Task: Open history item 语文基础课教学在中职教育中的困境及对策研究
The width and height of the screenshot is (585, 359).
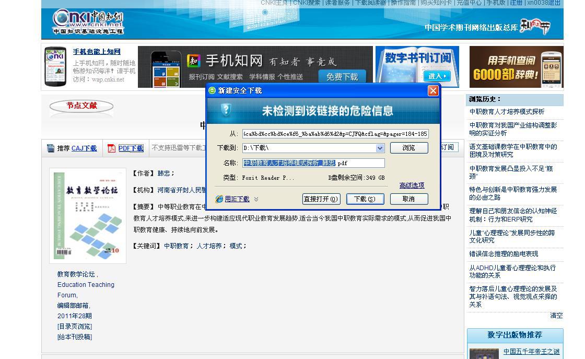Action: [513, 150]
